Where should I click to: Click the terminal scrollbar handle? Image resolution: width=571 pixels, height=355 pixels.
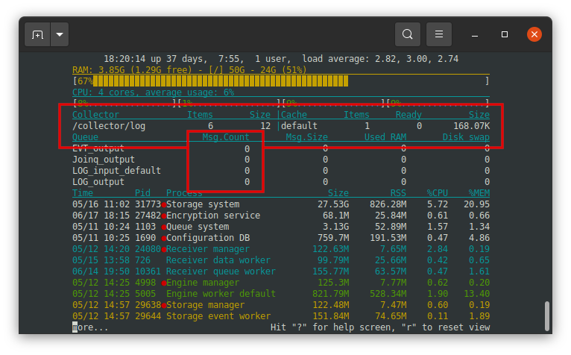[546, 316]
